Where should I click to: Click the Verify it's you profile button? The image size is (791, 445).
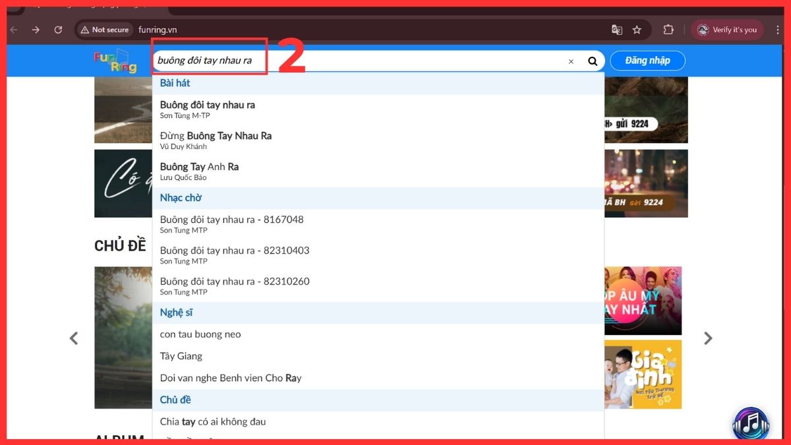pyautogui.click(x=727, y=30)
